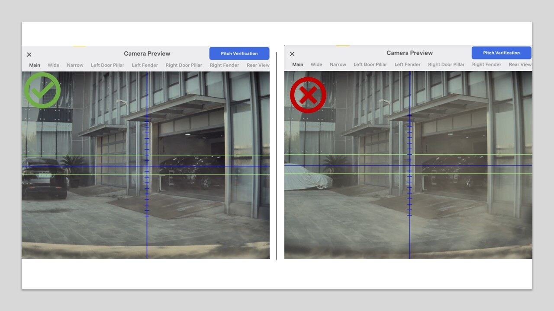Close the right Camera Preview with X
This screenshot has height=311, width=554.
292,54
